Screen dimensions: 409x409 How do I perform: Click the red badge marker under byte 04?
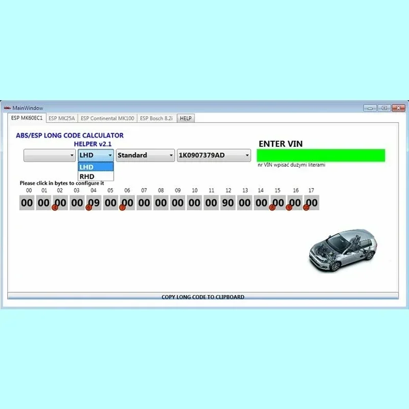click(89, 207)
